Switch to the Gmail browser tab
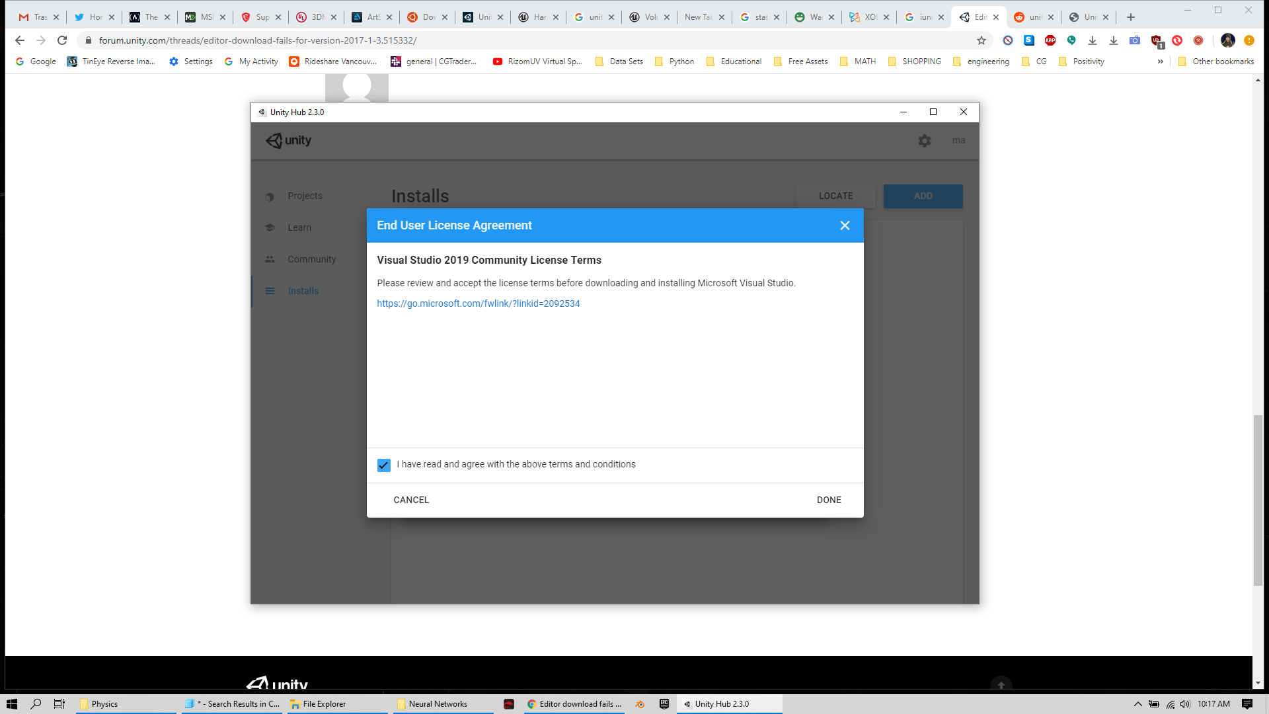Screen dimensions: 1269x714 point(33,17)
